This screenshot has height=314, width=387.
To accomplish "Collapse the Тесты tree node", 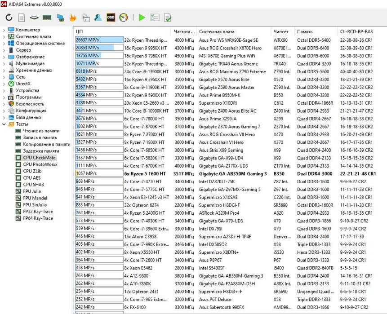I will pyautogui.click(x=4, y=124).
